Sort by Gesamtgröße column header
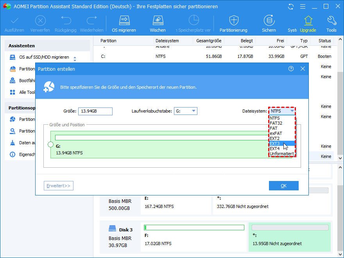Screen dimensions: 344x258 click(x=209, y=41)
